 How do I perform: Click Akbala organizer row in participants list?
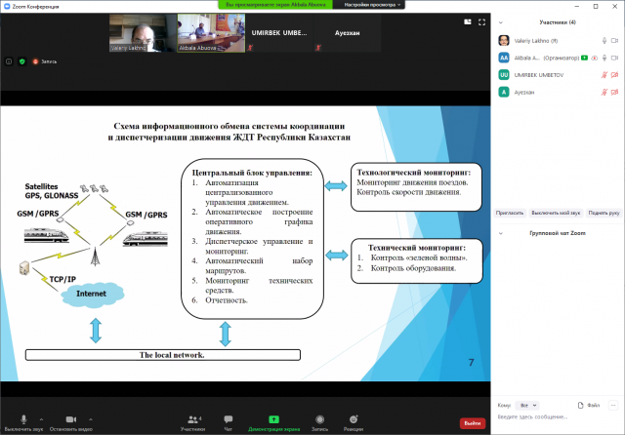[x=558, y=58]
